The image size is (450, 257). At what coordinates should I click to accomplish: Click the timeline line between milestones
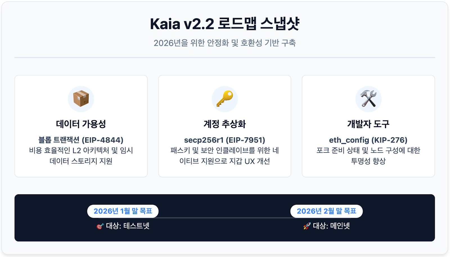click(x=224, y=218)
